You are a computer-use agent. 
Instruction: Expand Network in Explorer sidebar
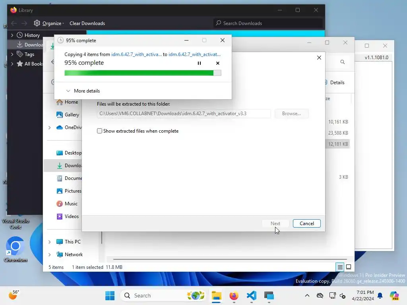click(x=49, y=255)
